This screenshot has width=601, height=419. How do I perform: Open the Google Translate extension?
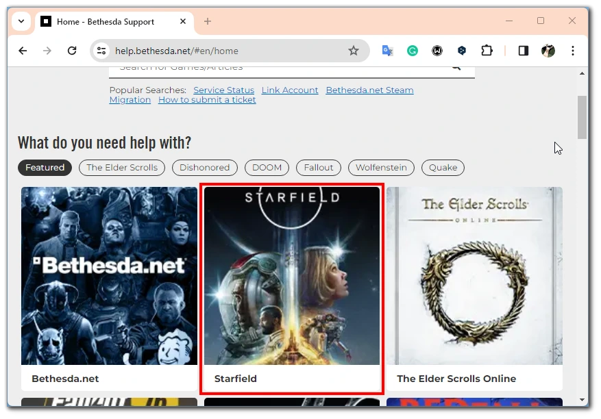[x=387, y=51]
